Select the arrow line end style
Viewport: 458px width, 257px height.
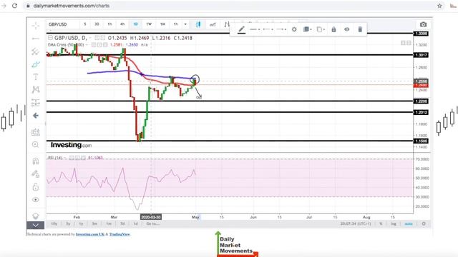(281, 29)
